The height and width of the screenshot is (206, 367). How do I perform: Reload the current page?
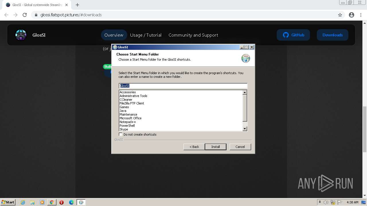[x=25, y=15]
